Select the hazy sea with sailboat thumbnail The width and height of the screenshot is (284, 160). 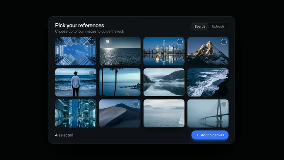tap(164, 113)
